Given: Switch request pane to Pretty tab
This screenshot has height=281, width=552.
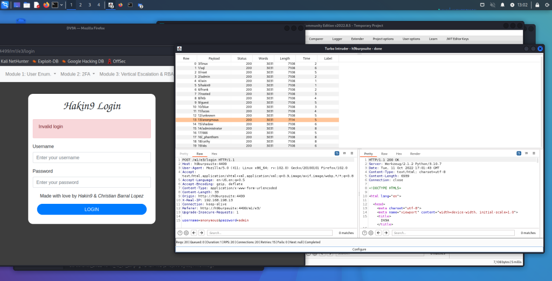Looking at the screenshot, I should 184,154.
